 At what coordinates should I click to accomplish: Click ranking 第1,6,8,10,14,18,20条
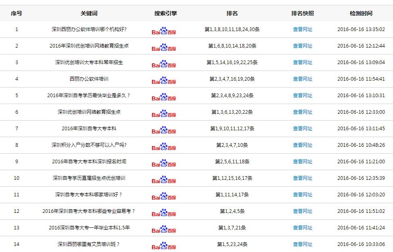[x=232, y=46]
